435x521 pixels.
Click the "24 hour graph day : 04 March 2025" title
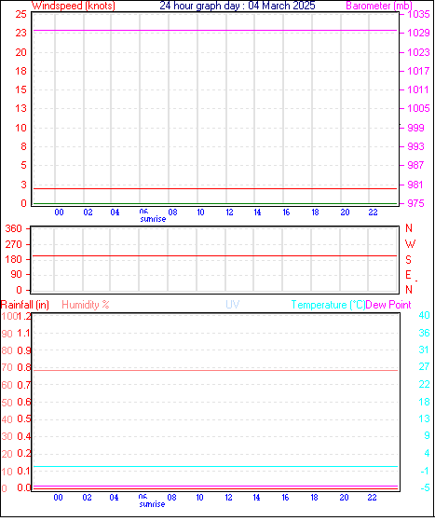238,6
